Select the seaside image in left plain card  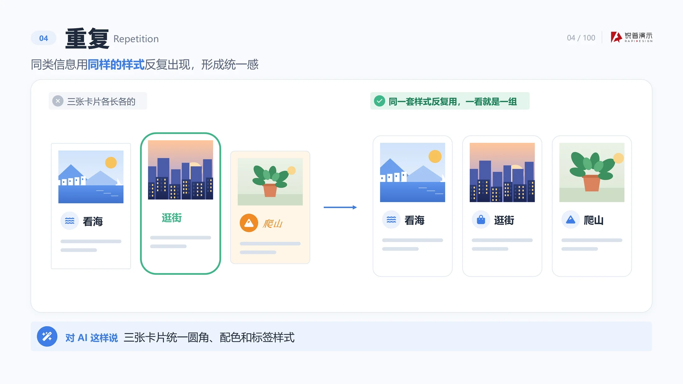coord(91,177)
